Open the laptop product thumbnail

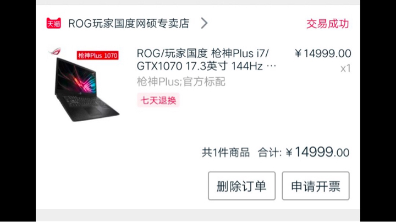(x=84, y=85)
